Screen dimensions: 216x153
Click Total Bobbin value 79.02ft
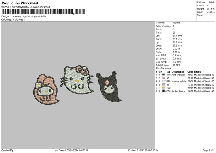(176, 65)
